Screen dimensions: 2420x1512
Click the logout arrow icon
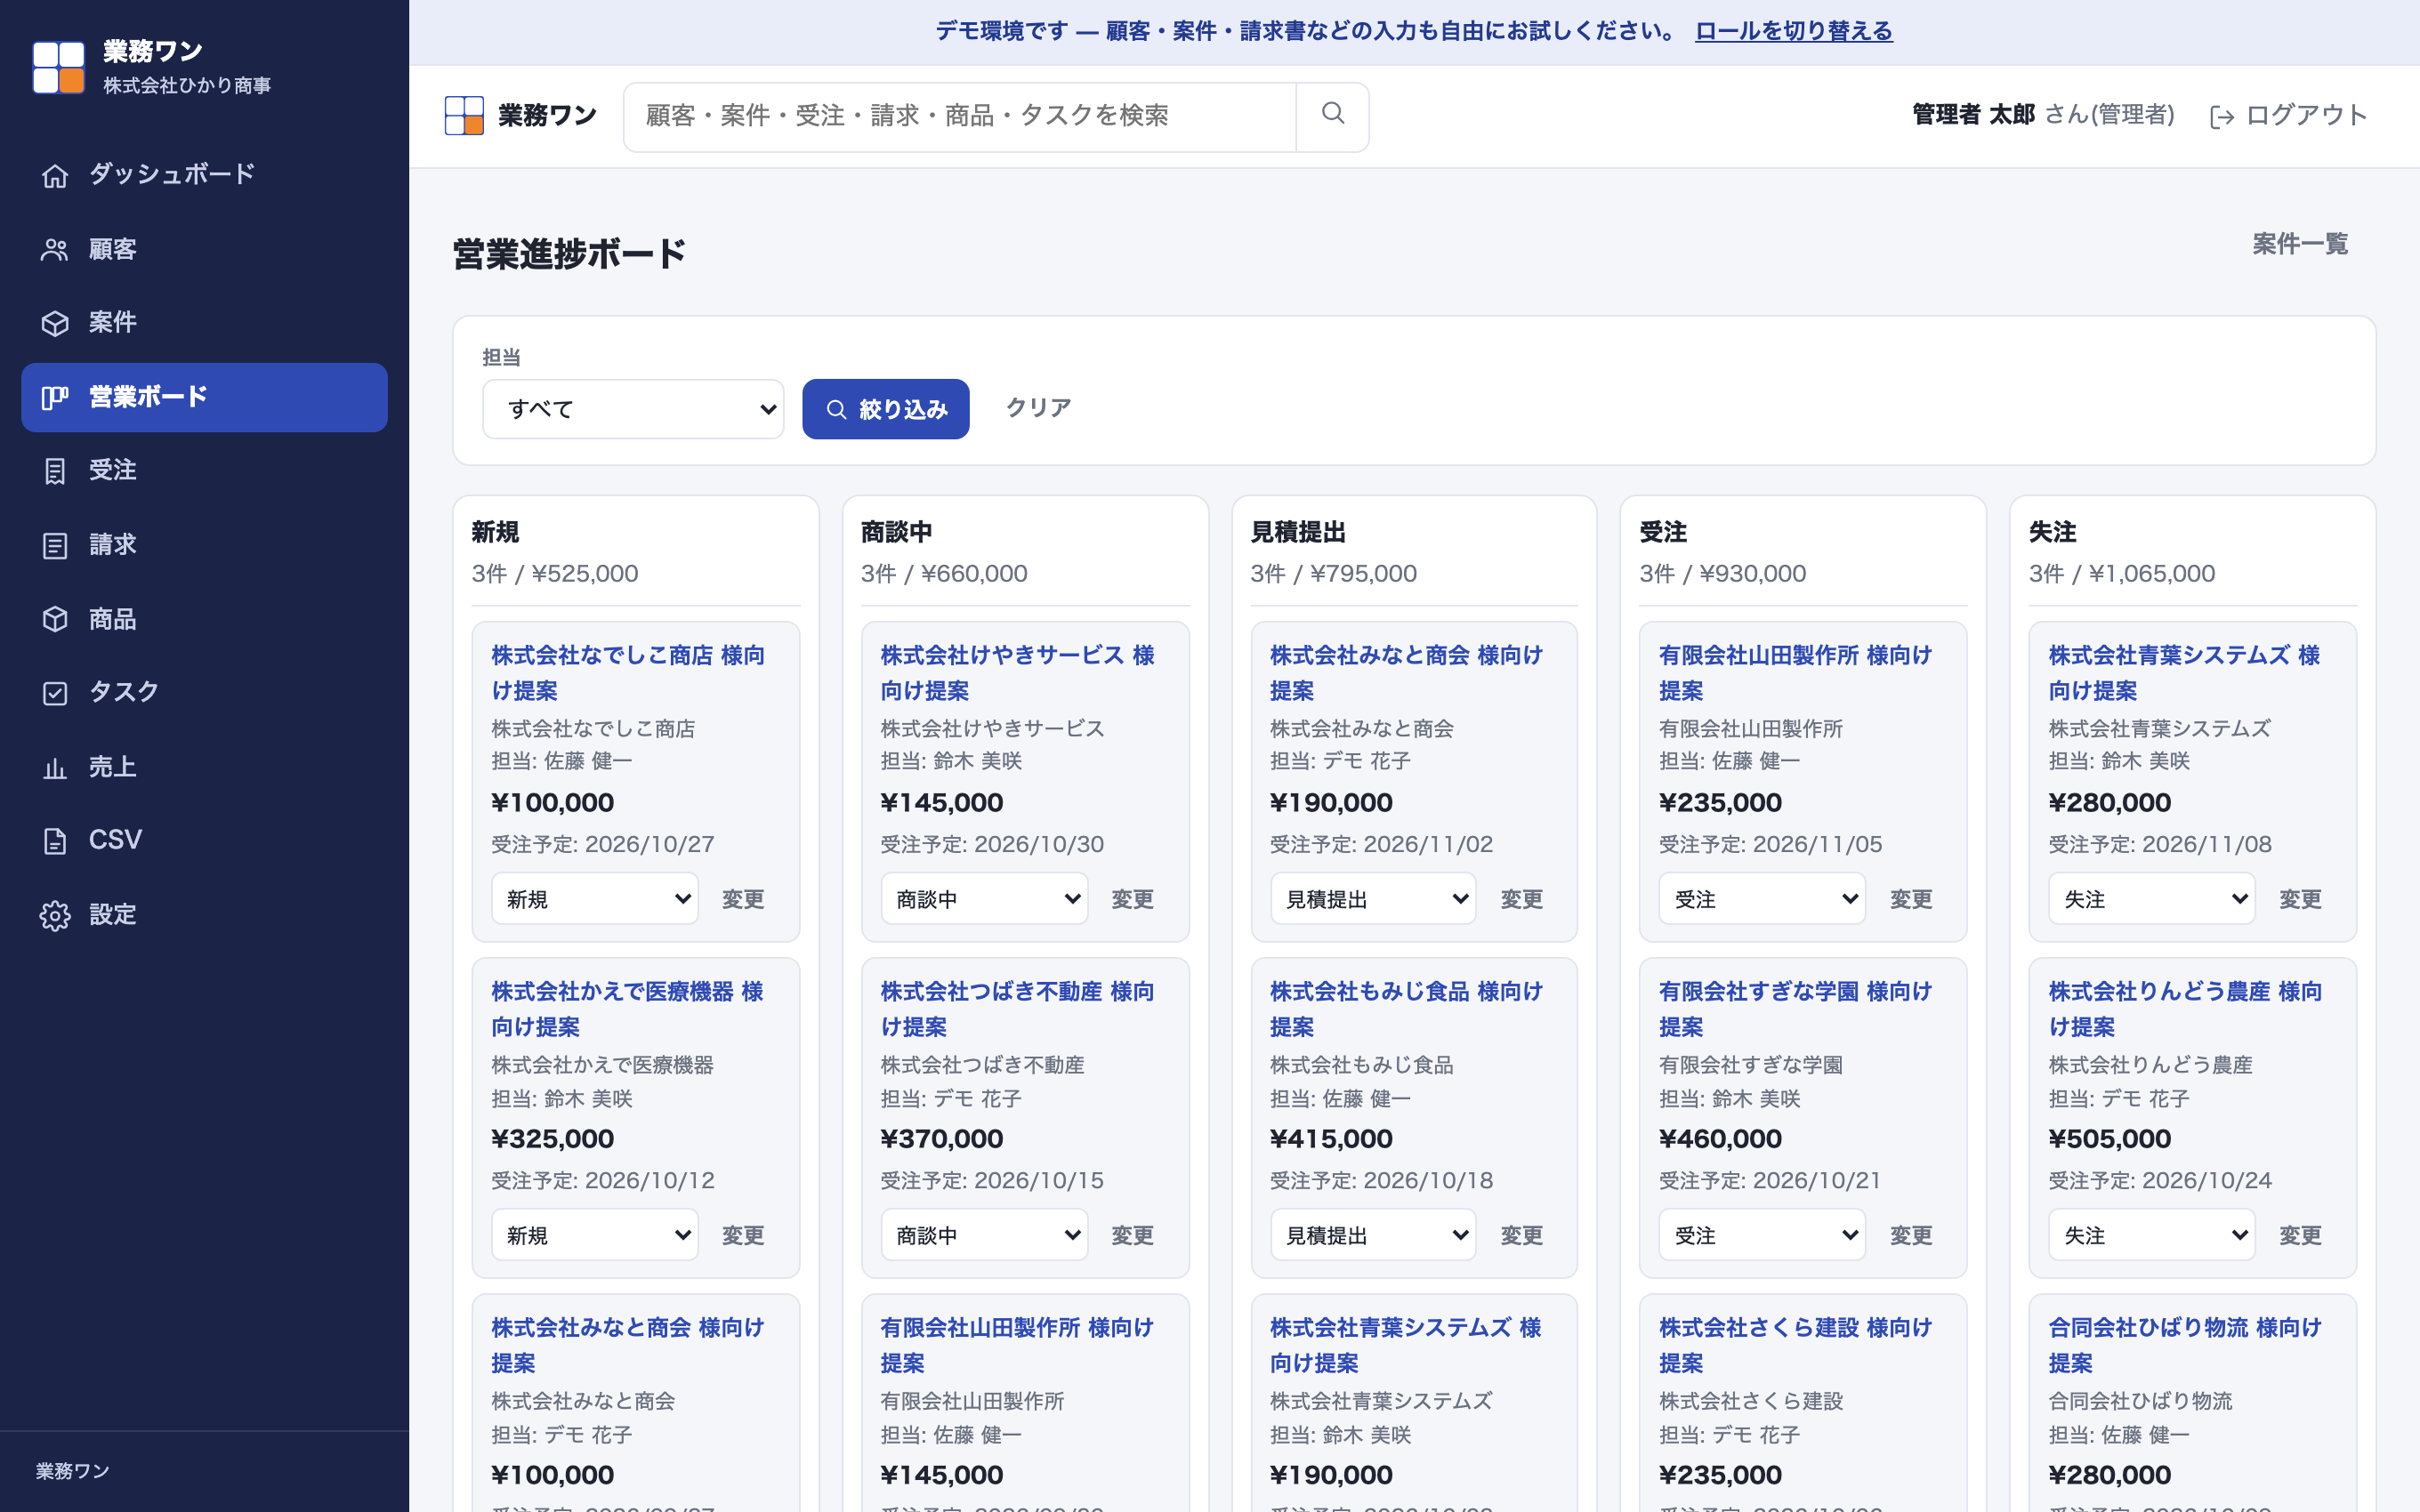(x=2221, y=117)
